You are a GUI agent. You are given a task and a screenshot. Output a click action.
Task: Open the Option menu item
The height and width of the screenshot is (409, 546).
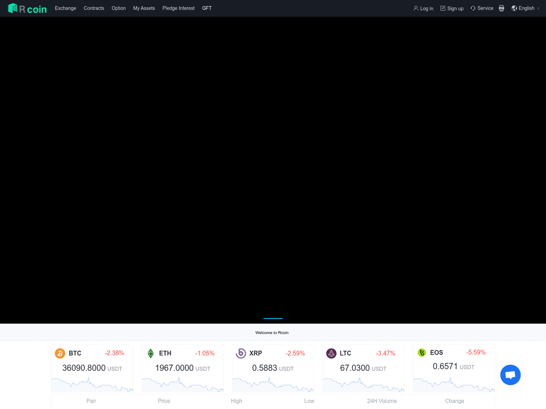[x=119, y=8]
